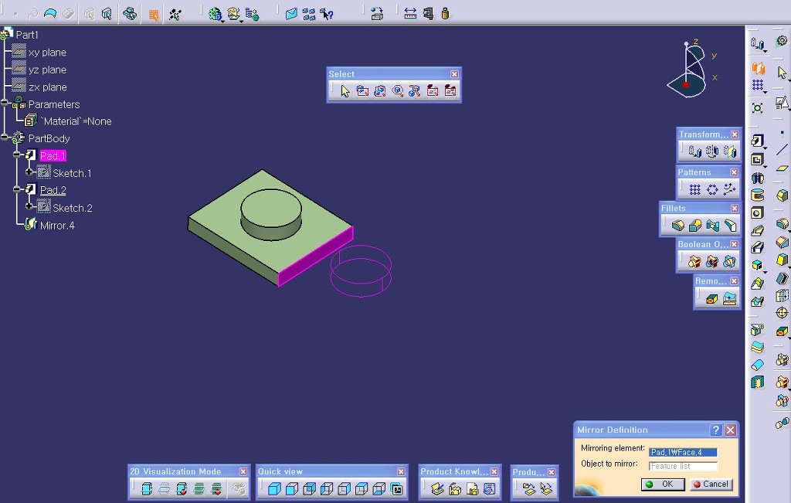This screenshot has width=791, height=503.
Task: Select the Edge Fillet tool in Fillets toolbar
Action: click(x=678, y=226)
